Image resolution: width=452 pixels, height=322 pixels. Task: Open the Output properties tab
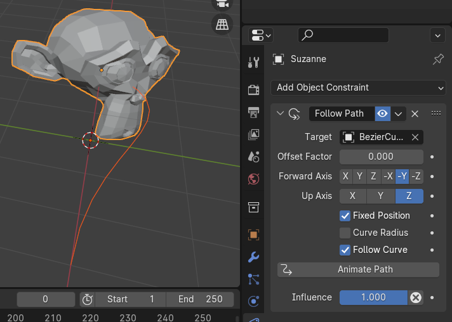[x=253, y=113]
